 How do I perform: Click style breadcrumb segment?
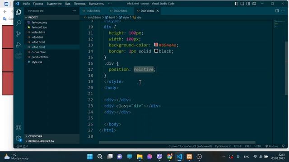126,18
